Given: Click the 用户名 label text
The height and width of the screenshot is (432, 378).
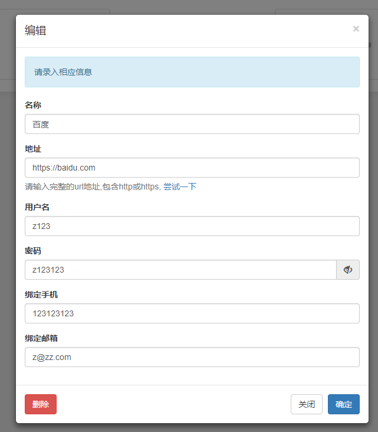Looking at the screenshot, I should (37, 207).
